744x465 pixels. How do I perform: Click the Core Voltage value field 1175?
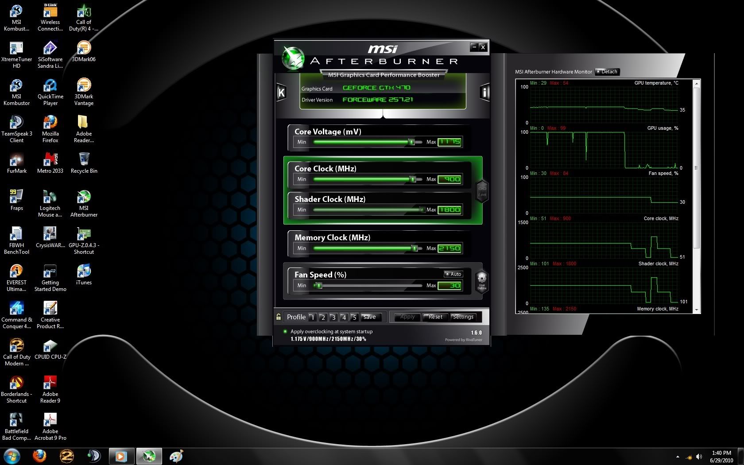[x=449, y=142]
